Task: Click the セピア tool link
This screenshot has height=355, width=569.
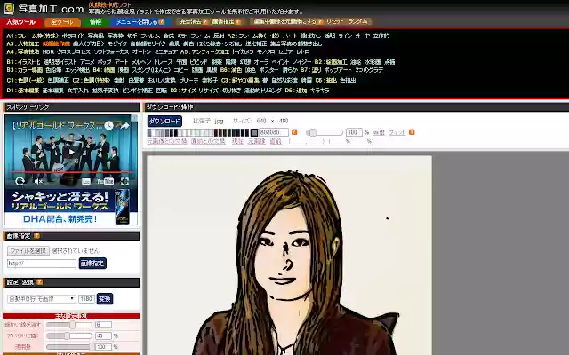Action: click(x=285, y=51)
